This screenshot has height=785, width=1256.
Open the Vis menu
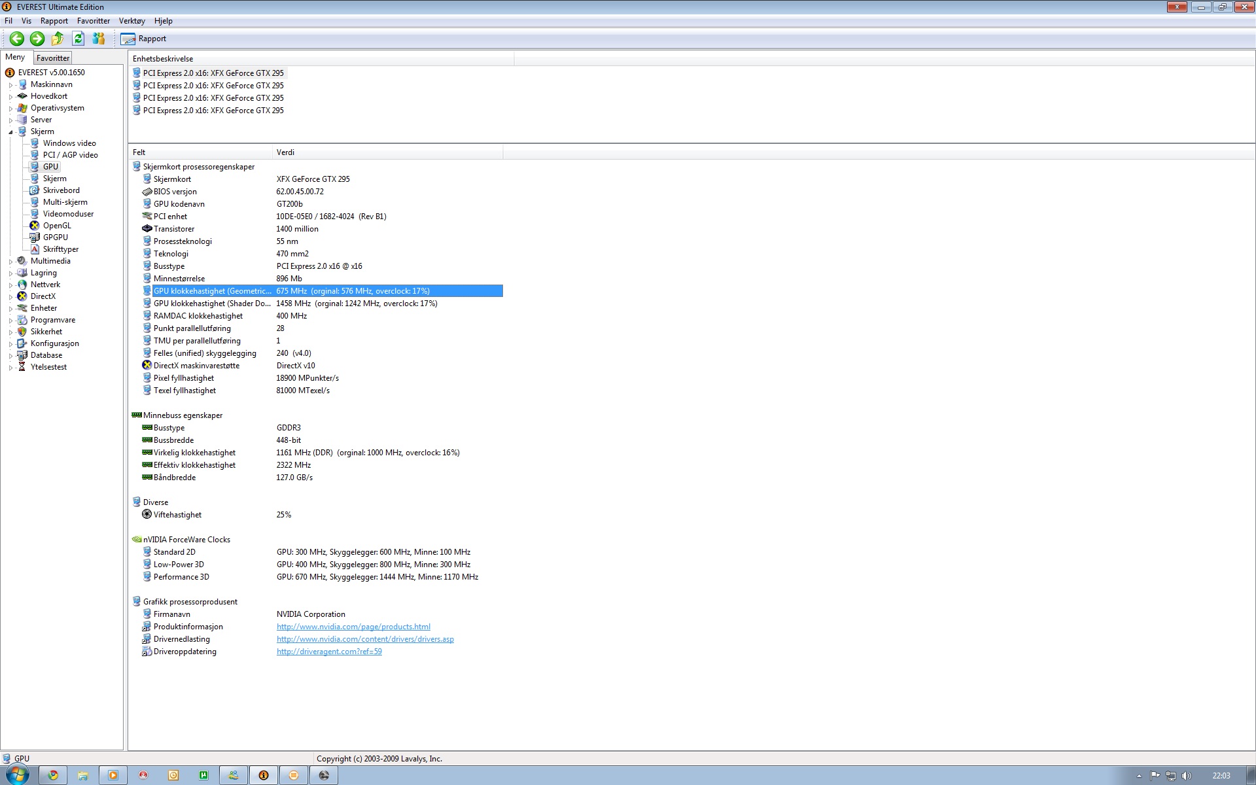point(26,21)
